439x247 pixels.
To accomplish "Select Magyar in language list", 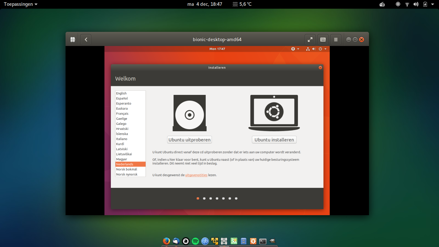I will click(130, 159).
